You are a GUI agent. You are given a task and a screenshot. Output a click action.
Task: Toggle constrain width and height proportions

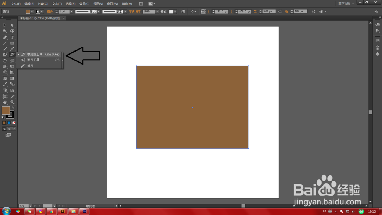point(280,11)
